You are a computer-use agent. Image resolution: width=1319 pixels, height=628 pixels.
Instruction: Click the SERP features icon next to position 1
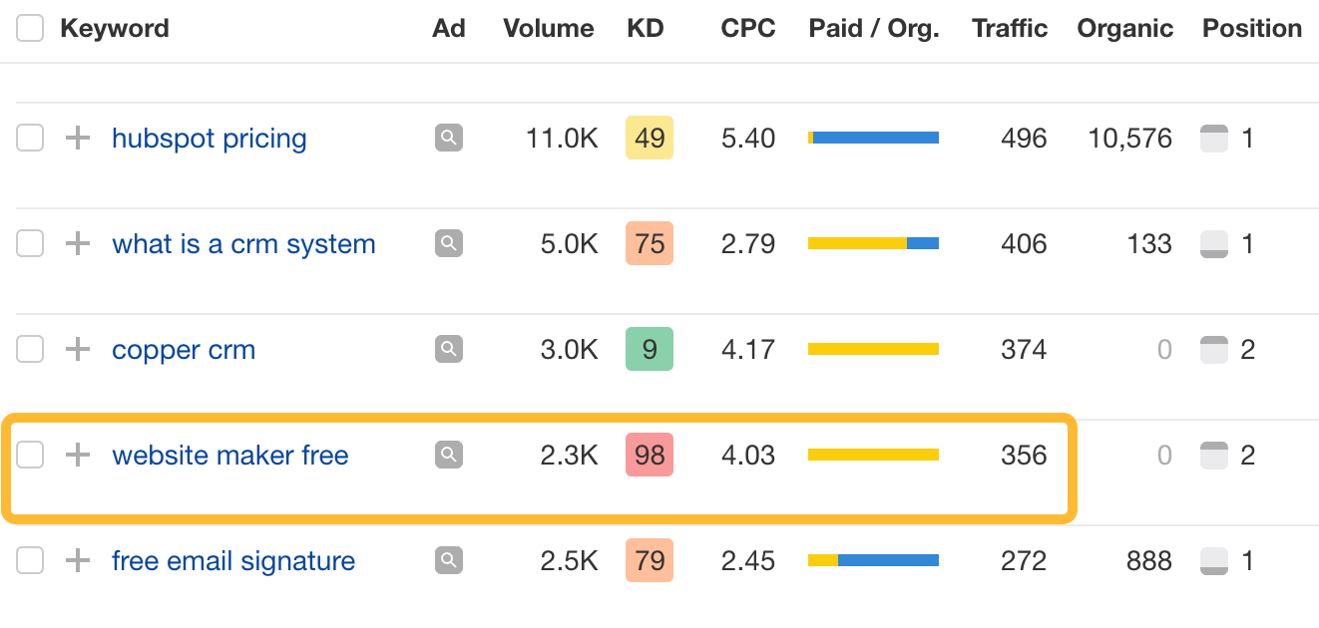click(1213, 138)
